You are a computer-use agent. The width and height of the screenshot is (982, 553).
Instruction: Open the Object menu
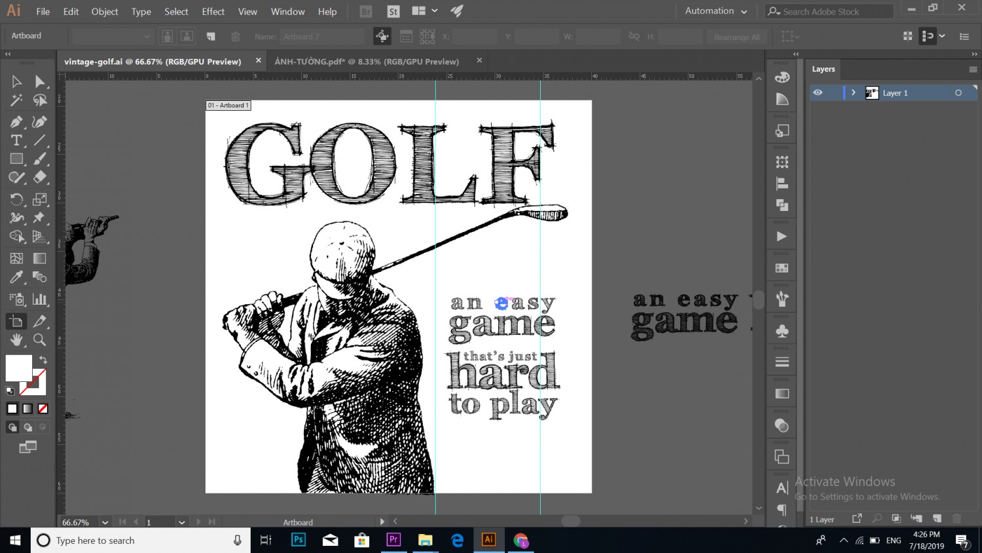coord(105,12)
